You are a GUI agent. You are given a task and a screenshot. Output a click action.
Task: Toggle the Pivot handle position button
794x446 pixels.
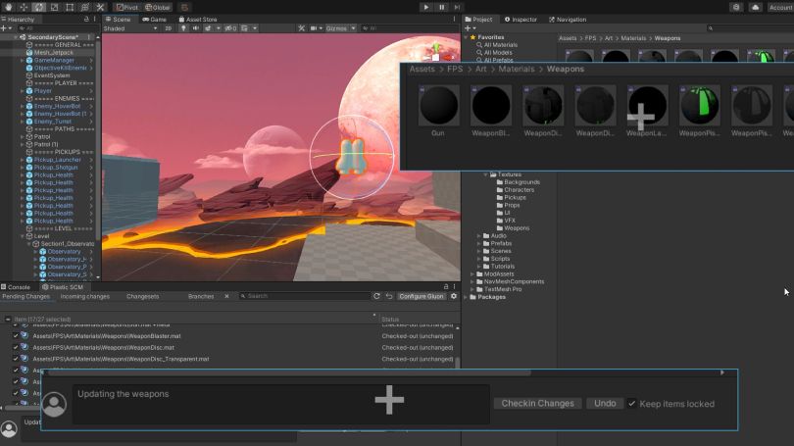click(x=126, y=7)
